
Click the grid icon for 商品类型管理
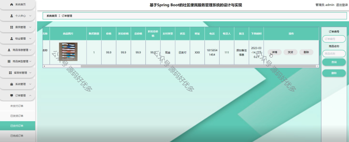click(x=9, y=61)
